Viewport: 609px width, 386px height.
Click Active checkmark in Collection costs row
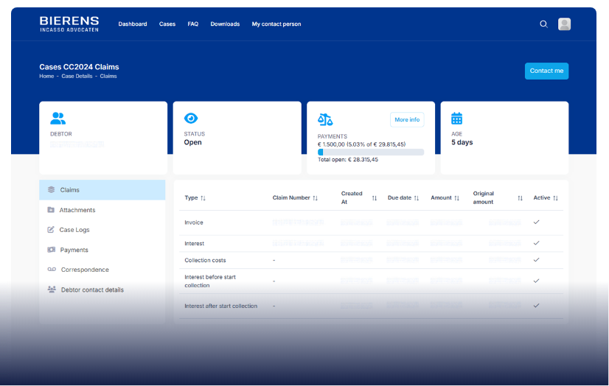point(536,260)
